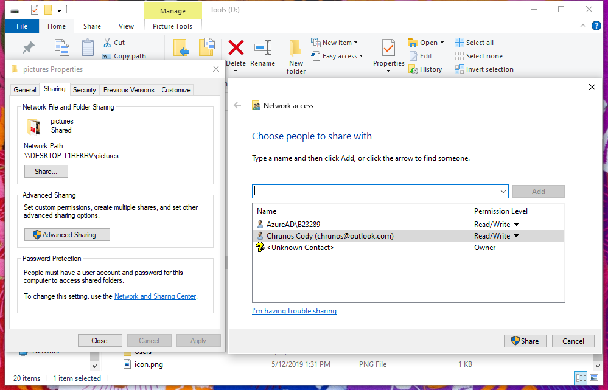
Task: Open permission dropdown for Chrunos Cody
Action: click(x=516, y=236)
